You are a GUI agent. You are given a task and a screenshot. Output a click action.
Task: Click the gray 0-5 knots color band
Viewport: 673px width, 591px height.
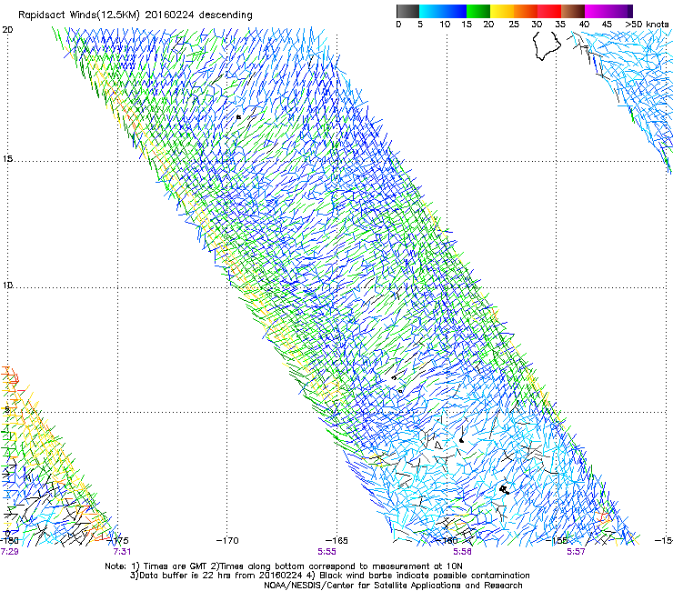pyautogui.click(x=407, y=11)
